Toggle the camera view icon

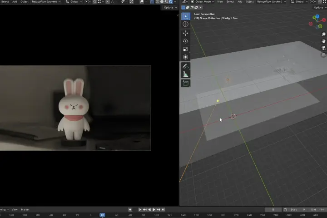[323, 48]
